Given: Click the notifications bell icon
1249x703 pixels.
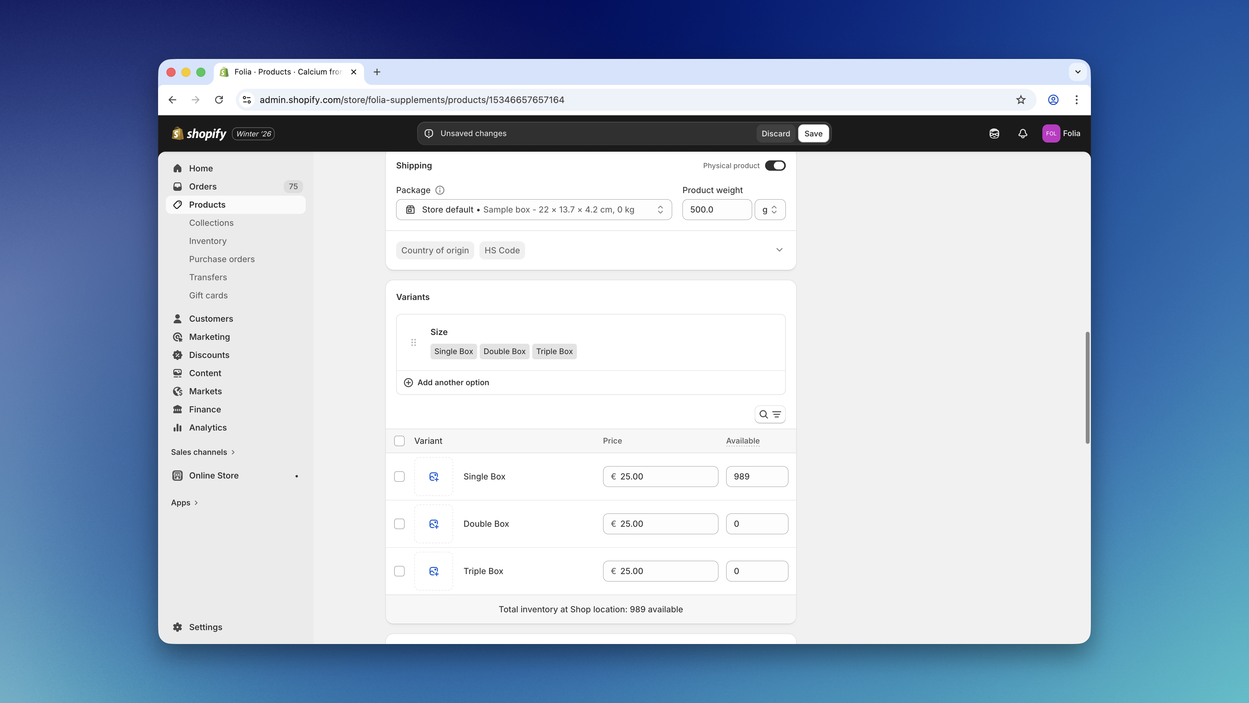Looking at the screenshot, I should tap(1023, 133).
